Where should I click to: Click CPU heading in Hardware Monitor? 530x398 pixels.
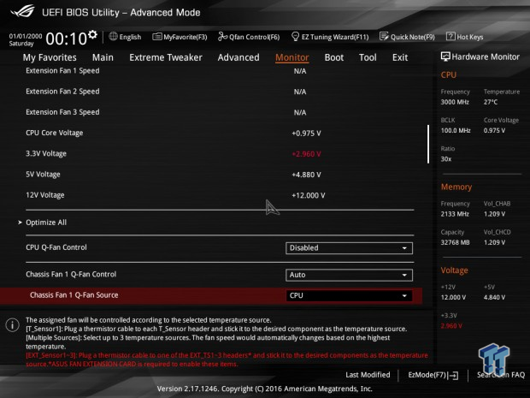click(x=449, y=75)
